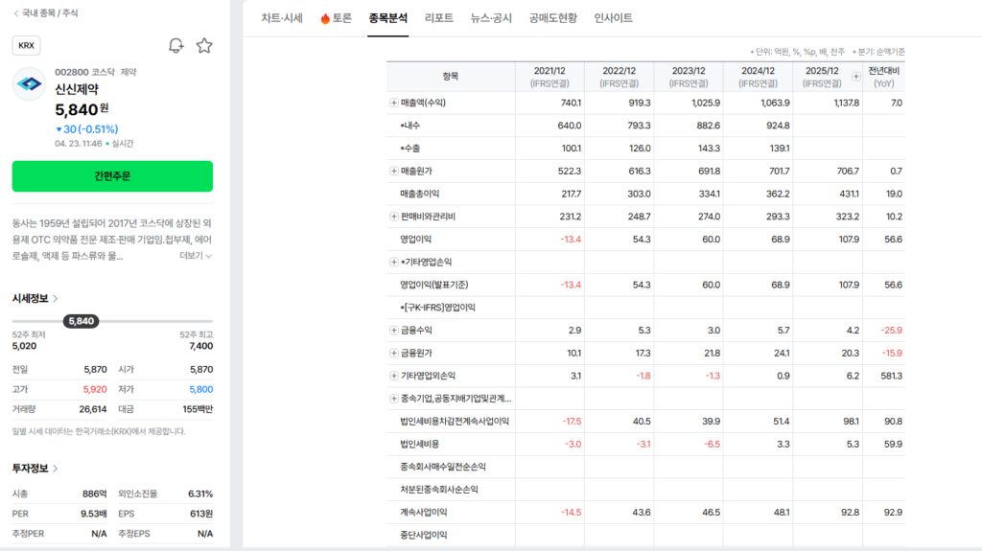This screenshot has height=551, width=982.
Task: Expand the 매출액(수익) row
Action: [393, 103]
